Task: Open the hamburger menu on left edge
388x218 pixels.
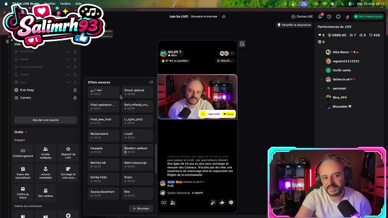Action: pos(7,41)
